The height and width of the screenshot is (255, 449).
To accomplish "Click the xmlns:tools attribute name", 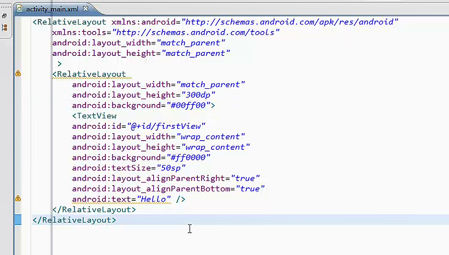I will 79,33.
